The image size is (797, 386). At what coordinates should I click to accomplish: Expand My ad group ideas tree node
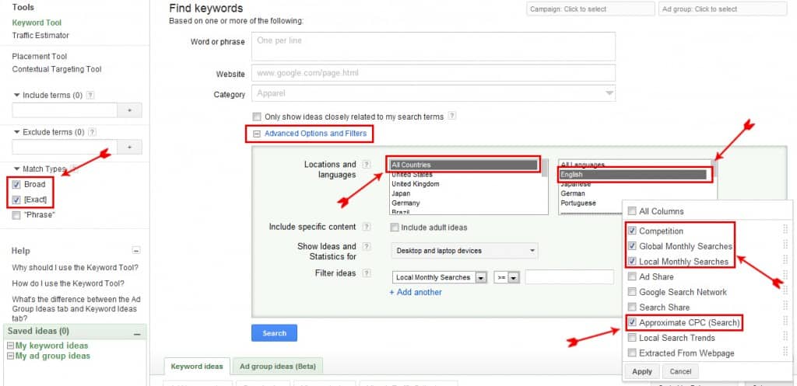coord(11,356)
